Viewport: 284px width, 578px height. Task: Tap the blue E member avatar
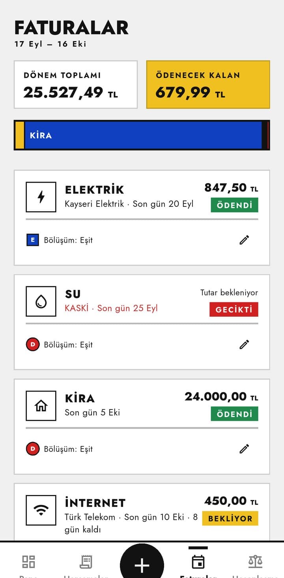32,240
